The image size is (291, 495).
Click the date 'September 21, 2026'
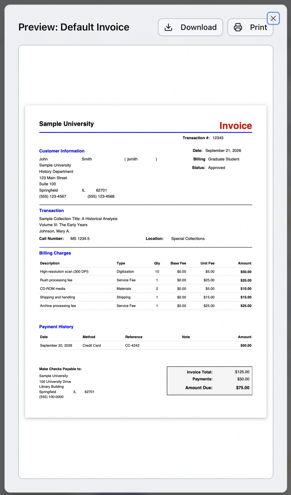(x=223, y=150)
